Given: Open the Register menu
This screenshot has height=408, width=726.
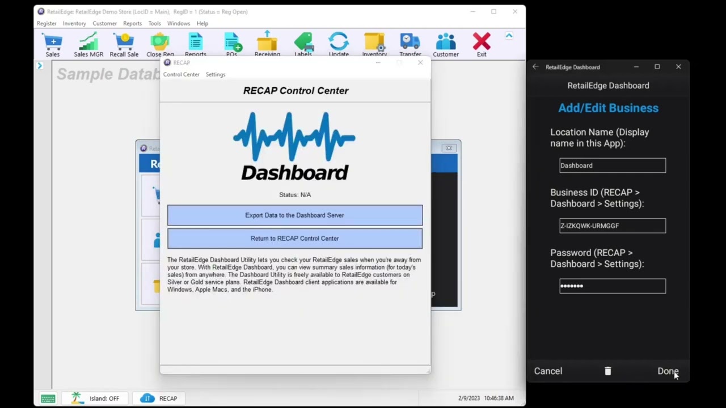Looking at the screenshot, I should pyautogui.click(x=47, y=23).
